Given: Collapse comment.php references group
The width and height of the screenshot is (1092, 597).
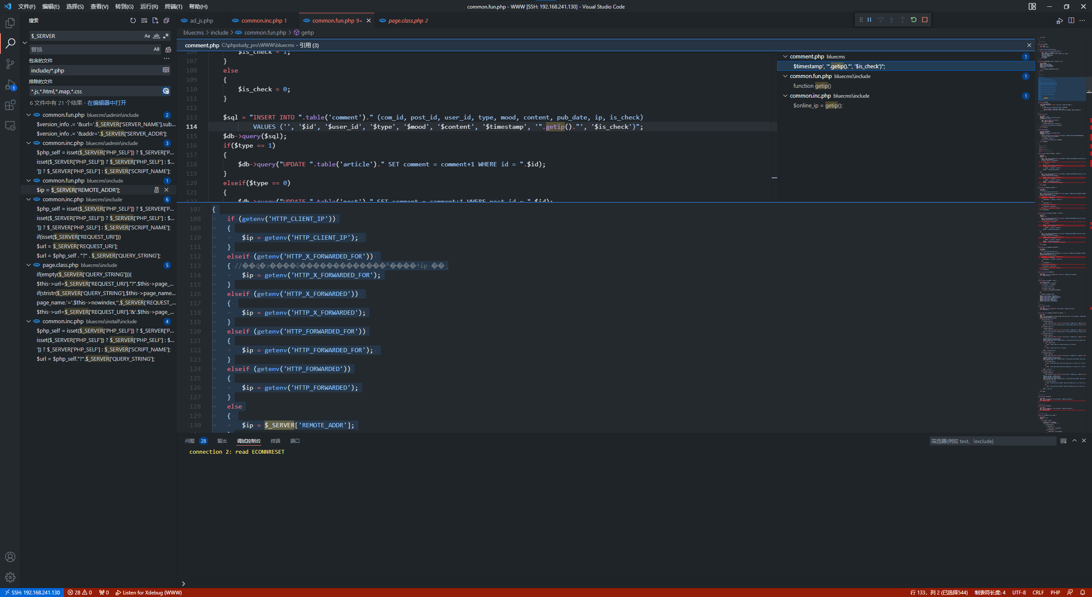Looking at the screenshot, I should [785, 57].
